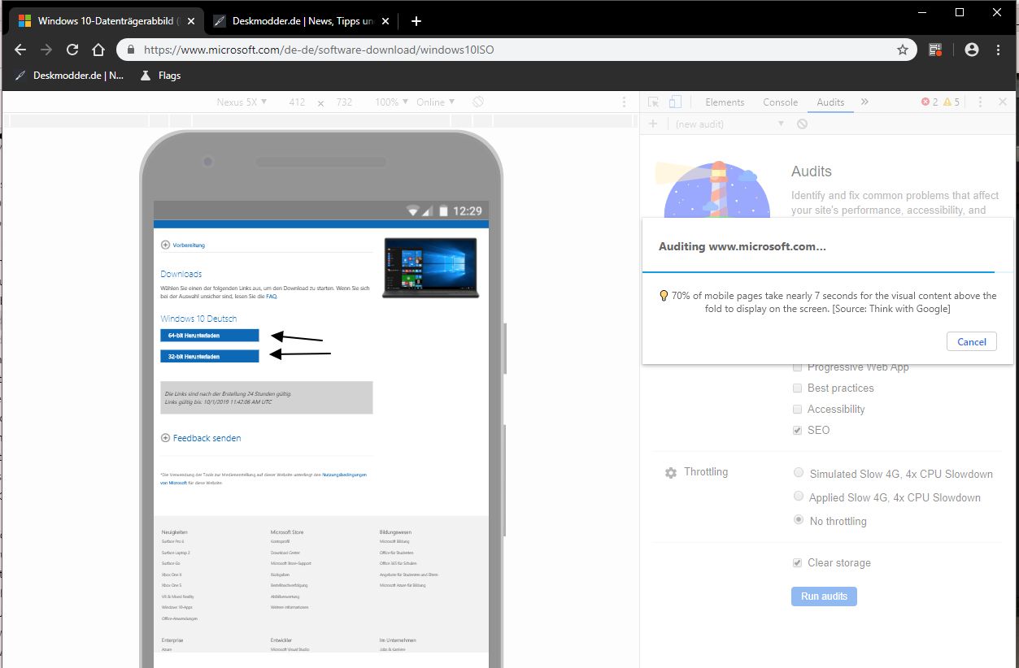The width and height of the screenshot is (1019, 668).
Task: Expand the Vorbereitung section
Action: click(x=183, y=245)
